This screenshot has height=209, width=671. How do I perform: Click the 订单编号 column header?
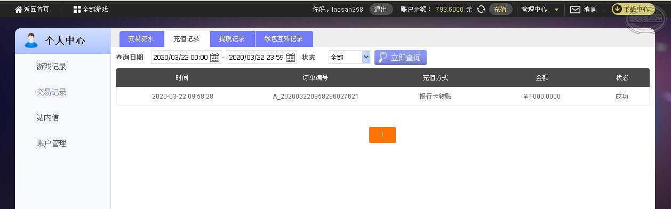[x=315, y=78]
